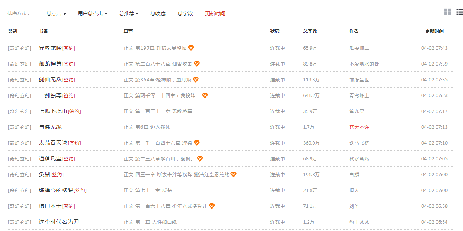Switch to list view layout

(460, 12)
